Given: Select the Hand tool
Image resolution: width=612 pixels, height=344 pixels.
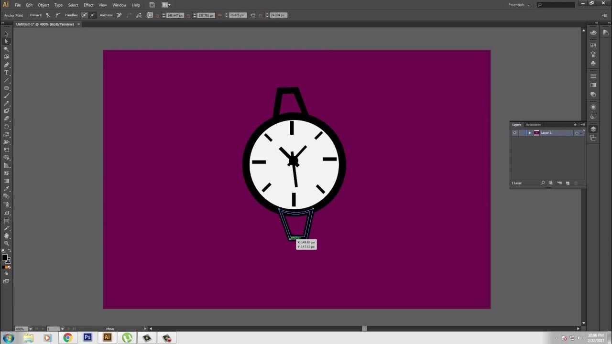Looking at the screenshot, I should [6, 236].
